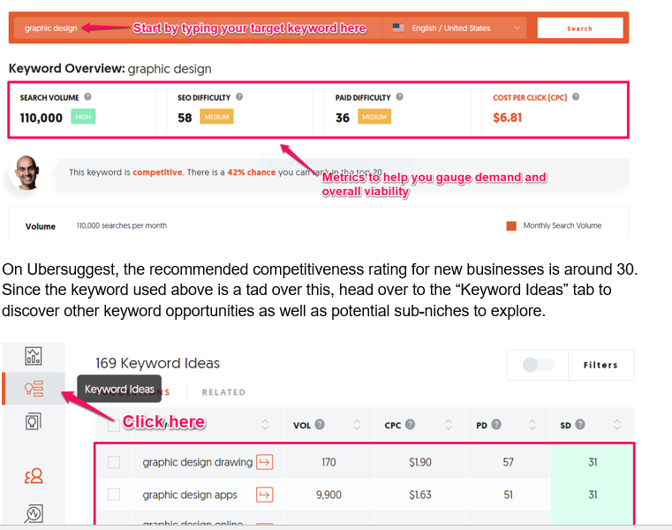The width and height of the screenshot is (672, 530).
Task: Click export arrow for graphic design apps
Action: coord(264,495)
